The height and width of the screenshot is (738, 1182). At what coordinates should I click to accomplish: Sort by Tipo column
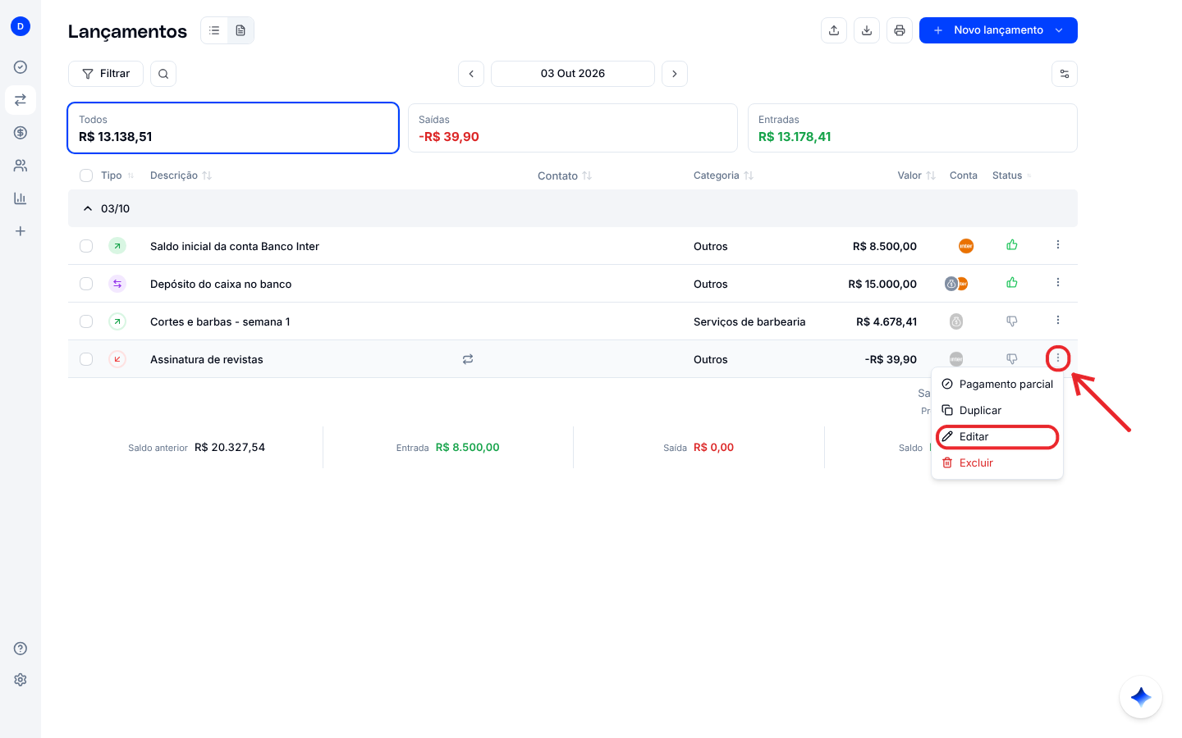pyautogui.click(x=117, y=175)
